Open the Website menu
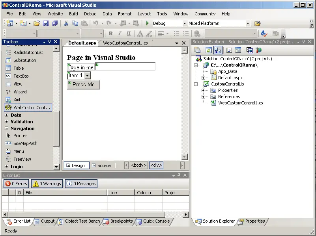The width and height of the screenshot is (316, 236). [55, 14]
